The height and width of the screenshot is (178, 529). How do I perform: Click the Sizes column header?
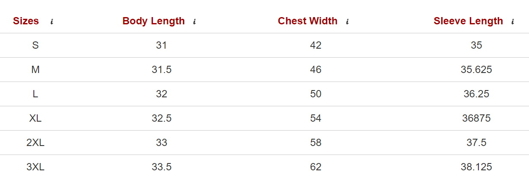tap(26, 21)
